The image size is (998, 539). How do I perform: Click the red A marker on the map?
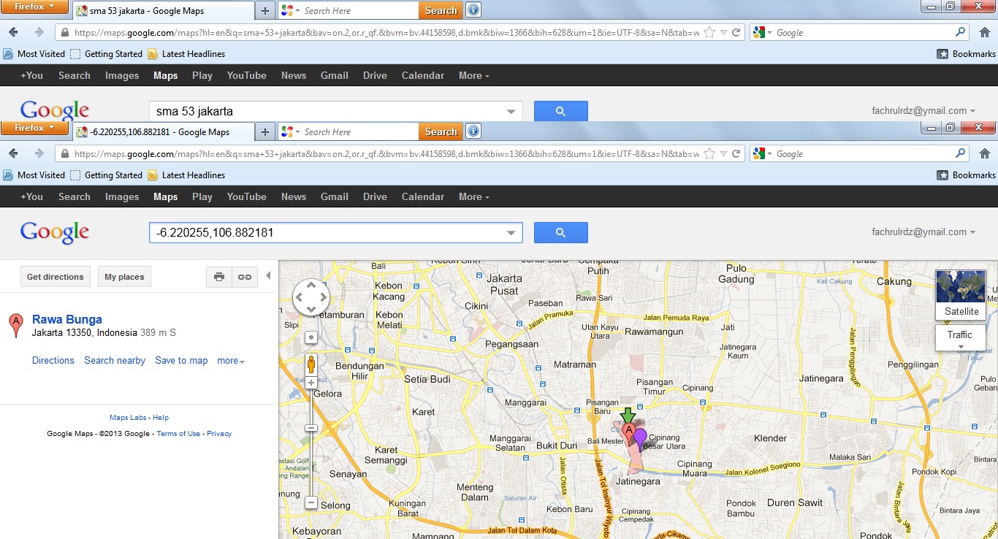click(x=628, y=435)
